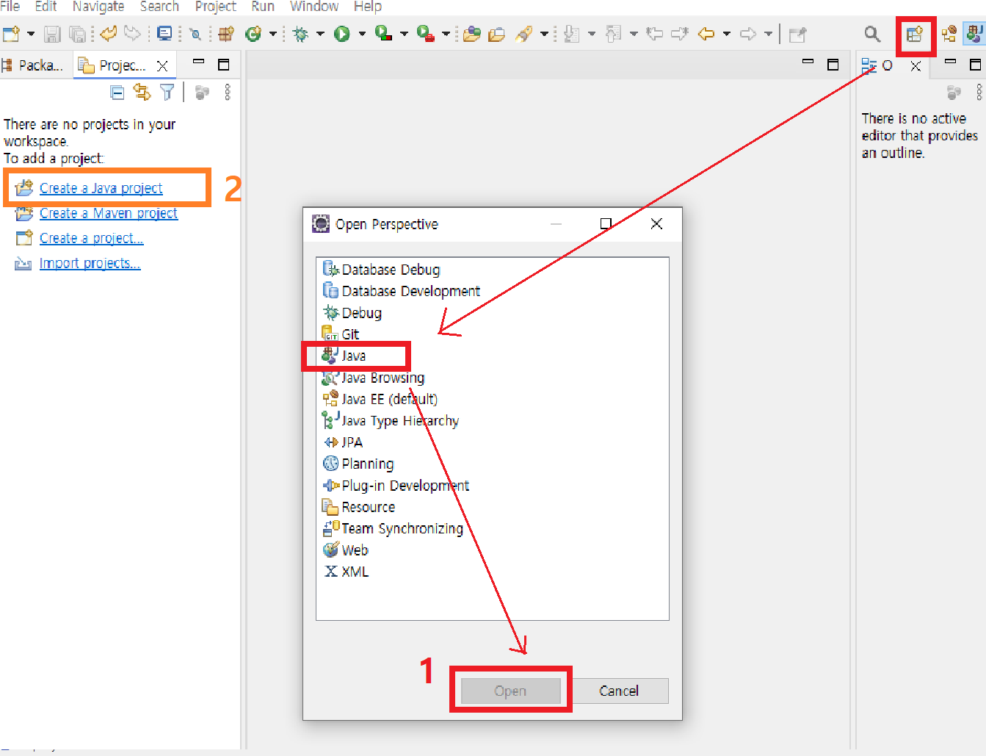
Task: Click the Open Perspective toolbar icon
Action: pos(915,34)
